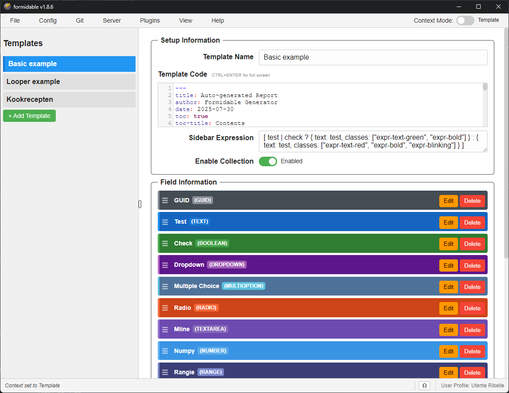Click the Omega symbol button in status bar
This screenshot has height=393, width=509.
click(x=424, y=386)
